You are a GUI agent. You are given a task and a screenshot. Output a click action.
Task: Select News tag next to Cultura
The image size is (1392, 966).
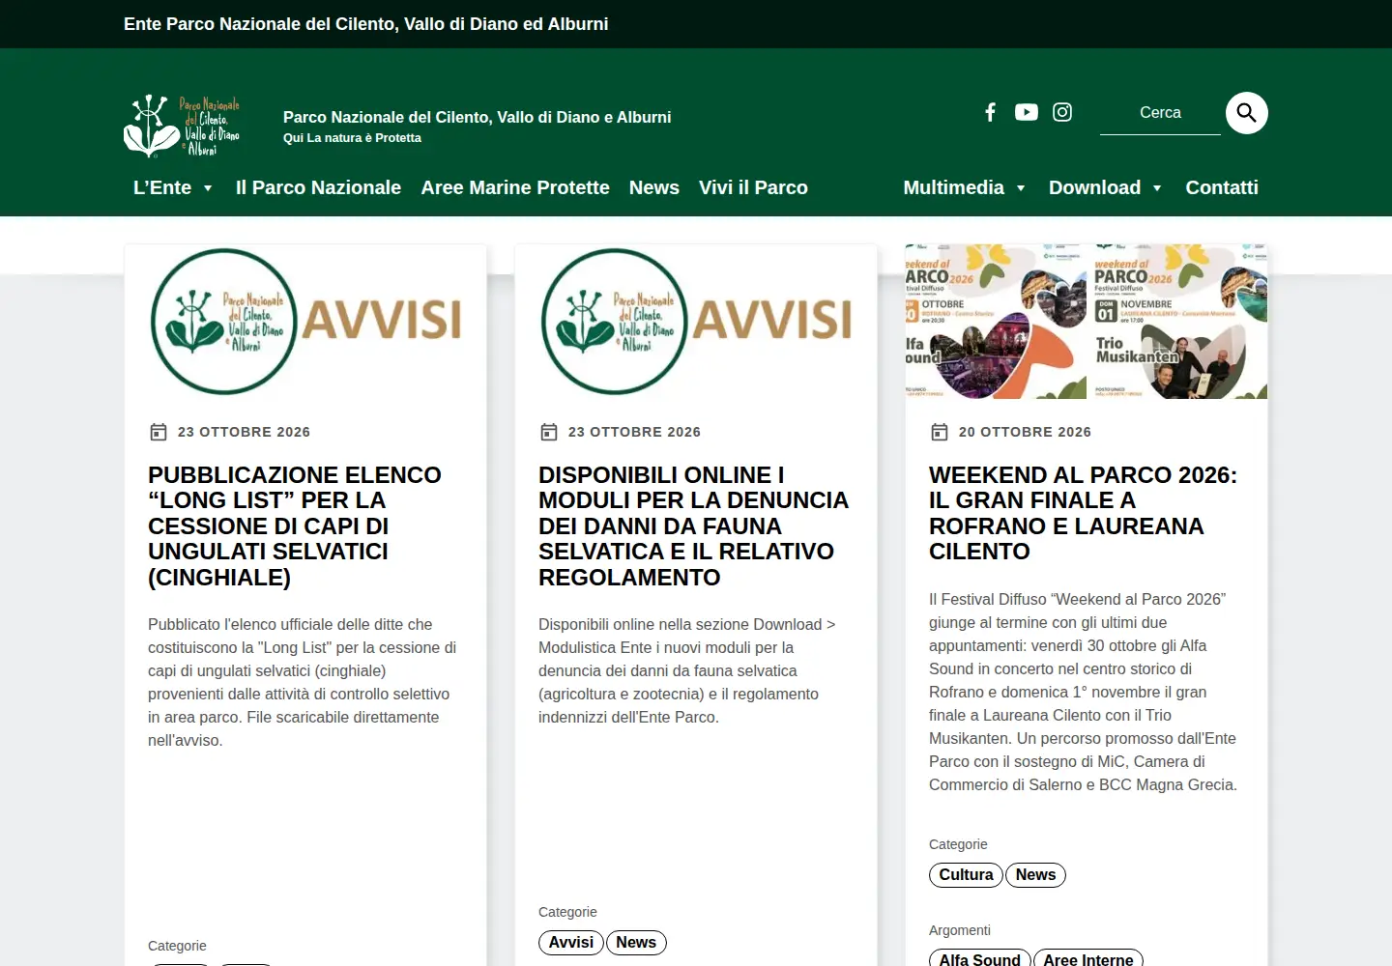pyautogui.click(x=1035, y=875)
